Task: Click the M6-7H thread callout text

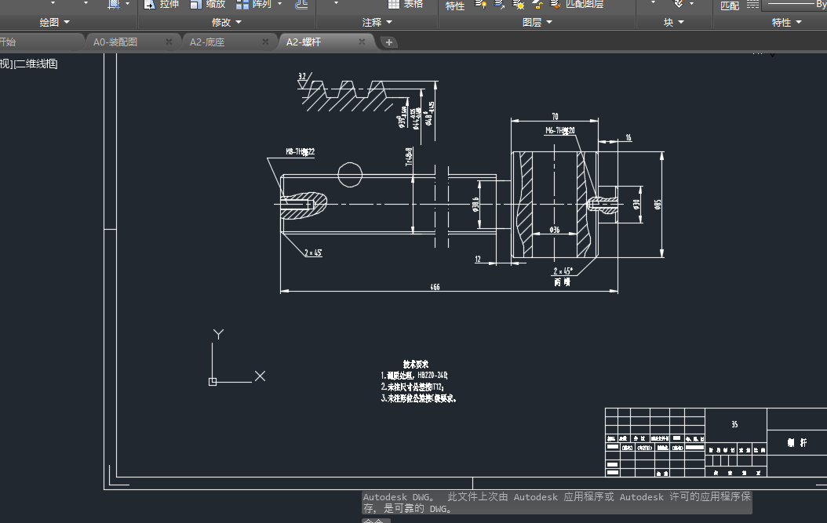Action: tap(560, 131)
